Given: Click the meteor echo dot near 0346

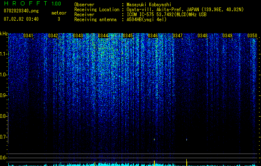Looking at the screenshot, I should 154,139.
